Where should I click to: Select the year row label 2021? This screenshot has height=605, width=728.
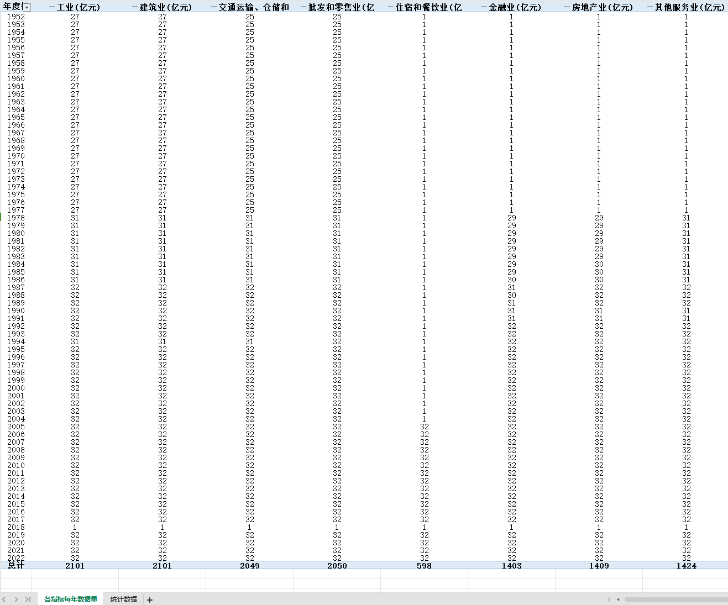16,550
